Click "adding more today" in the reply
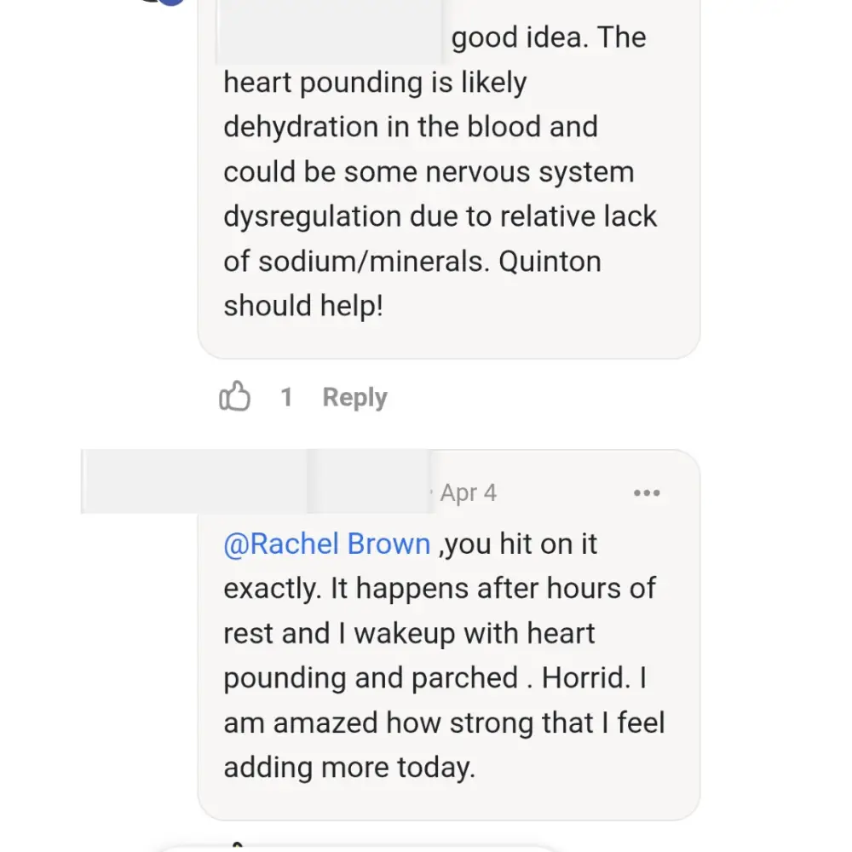Screen dimensions: 852x852 click(348, 767)
